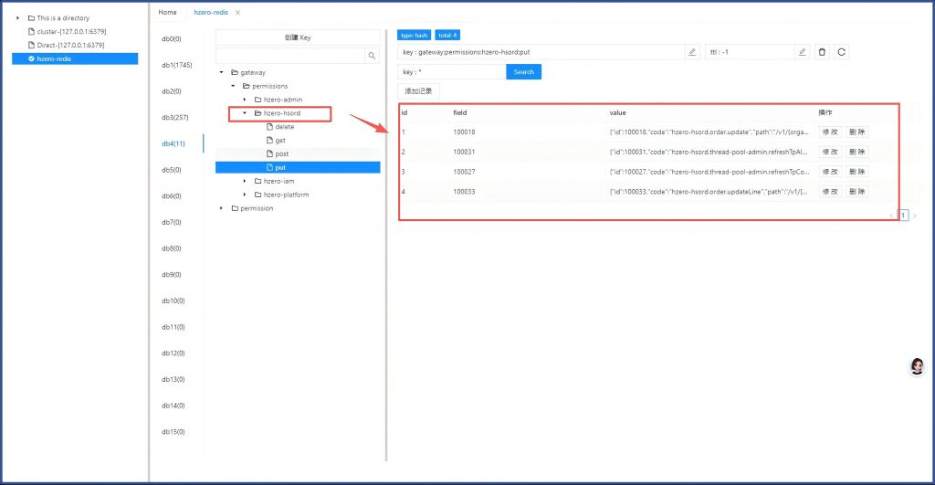Open database db3(257)
935x485 pixels.
174,118
